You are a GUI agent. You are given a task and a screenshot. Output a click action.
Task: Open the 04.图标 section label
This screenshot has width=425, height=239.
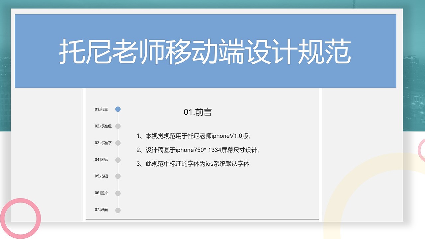[x=101, y=160]
